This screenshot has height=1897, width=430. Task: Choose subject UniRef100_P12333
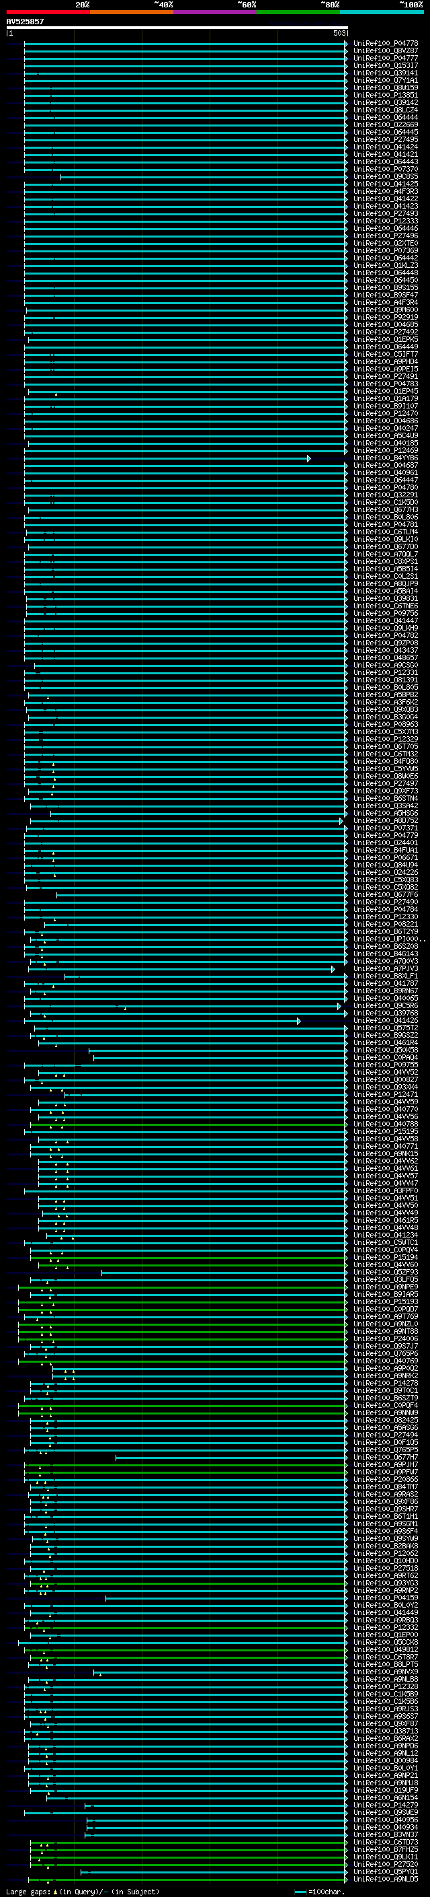coord(386,221)
